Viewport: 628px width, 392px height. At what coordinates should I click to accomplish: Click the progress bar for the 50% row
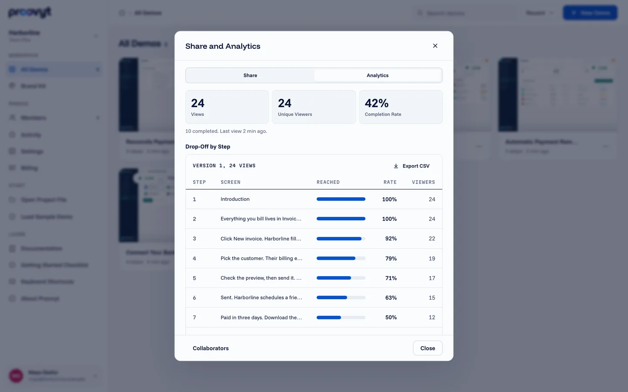click(341, 318)
